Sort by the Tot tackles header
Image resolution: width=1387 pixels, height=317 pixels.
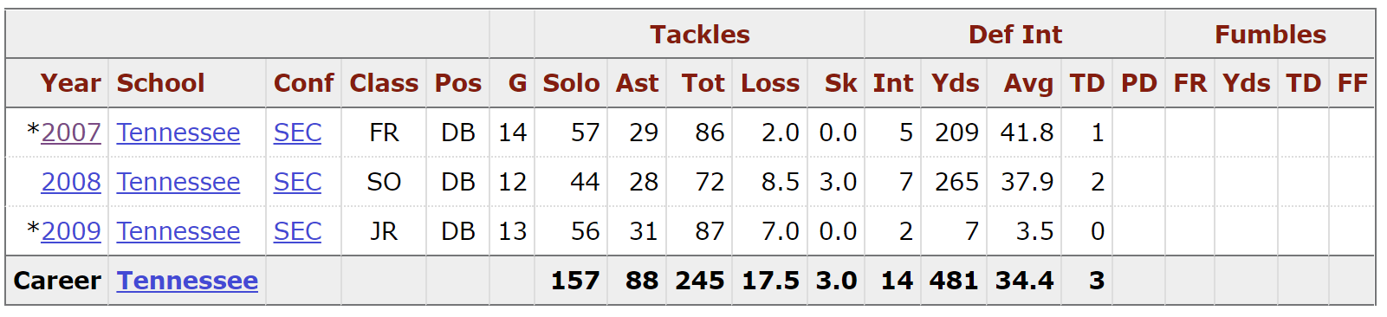coord(703,83)
